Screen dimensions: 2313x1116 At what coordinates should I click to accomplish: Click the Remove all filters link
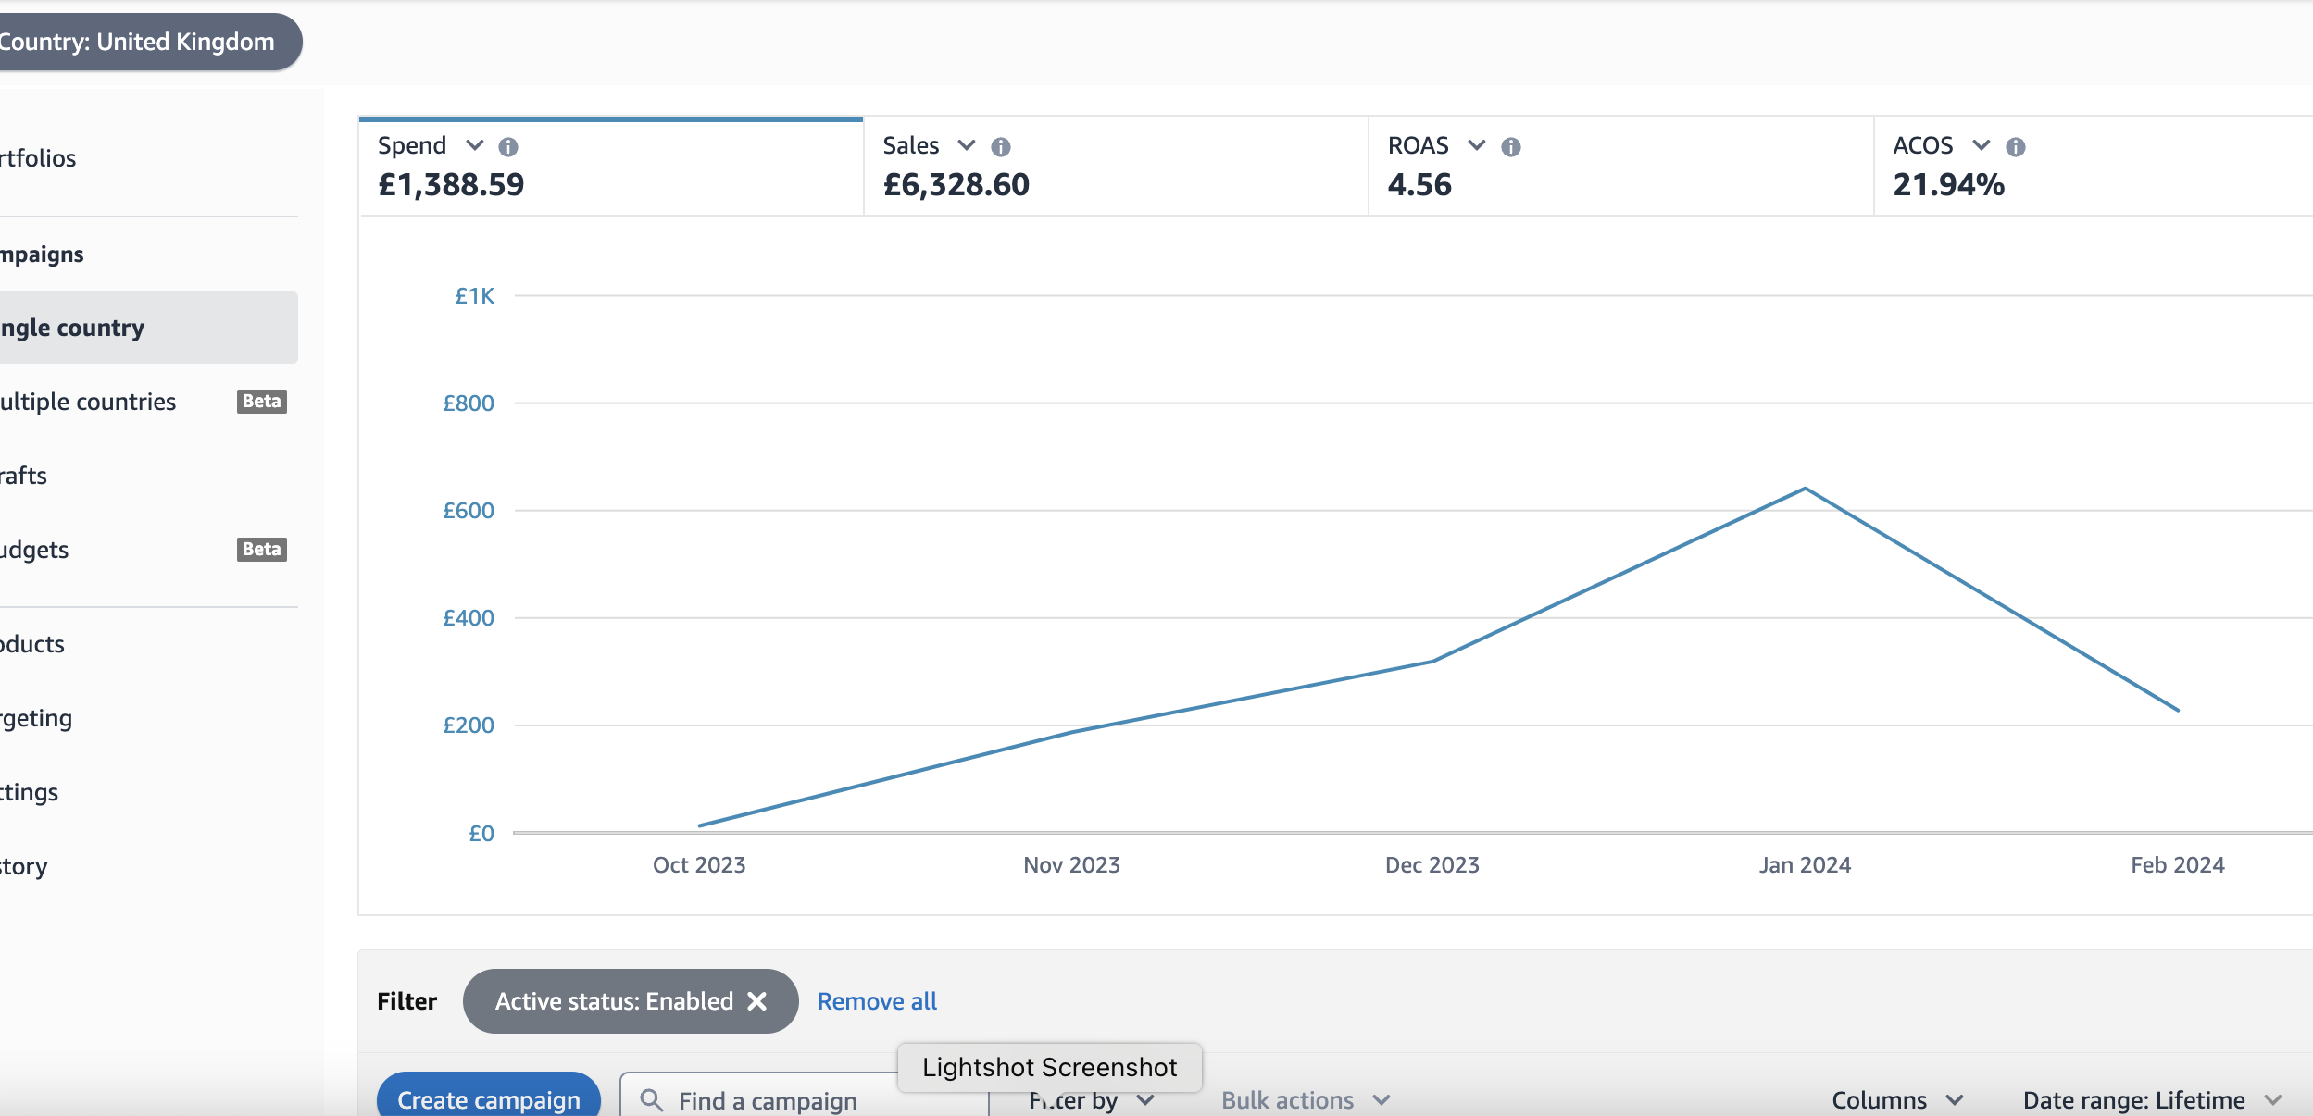(x=877, y=1001)
